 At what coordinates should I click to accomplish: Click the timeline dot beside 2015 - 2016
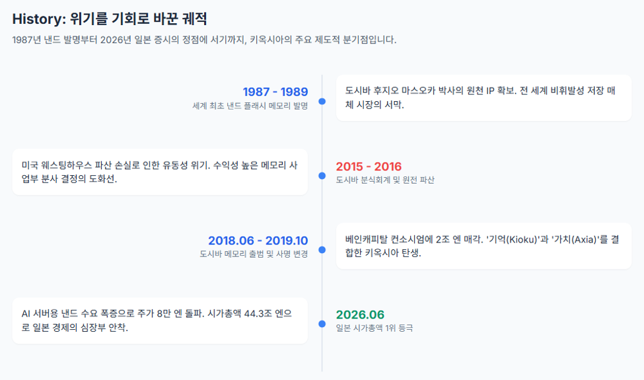322,175
